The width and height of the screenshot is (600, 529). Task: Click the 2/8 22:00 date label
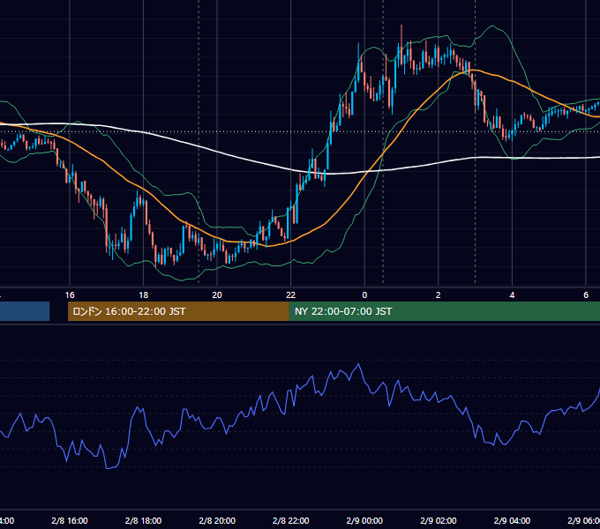[x=291, y=520]
